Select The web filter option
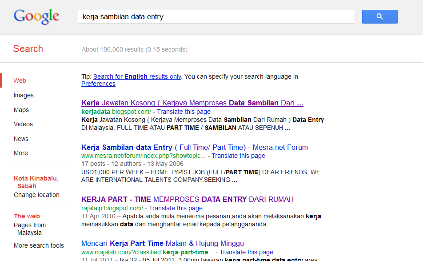The height and width of the screenshot is (261, 423). tap(27, 216)
